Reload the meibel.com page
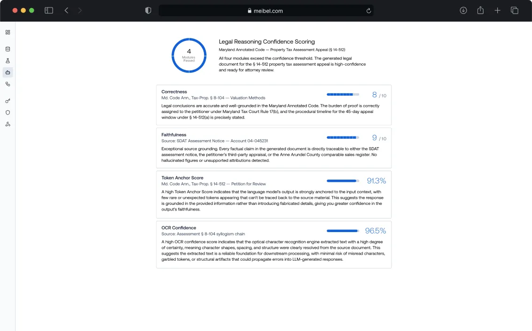 coord(368,10)
